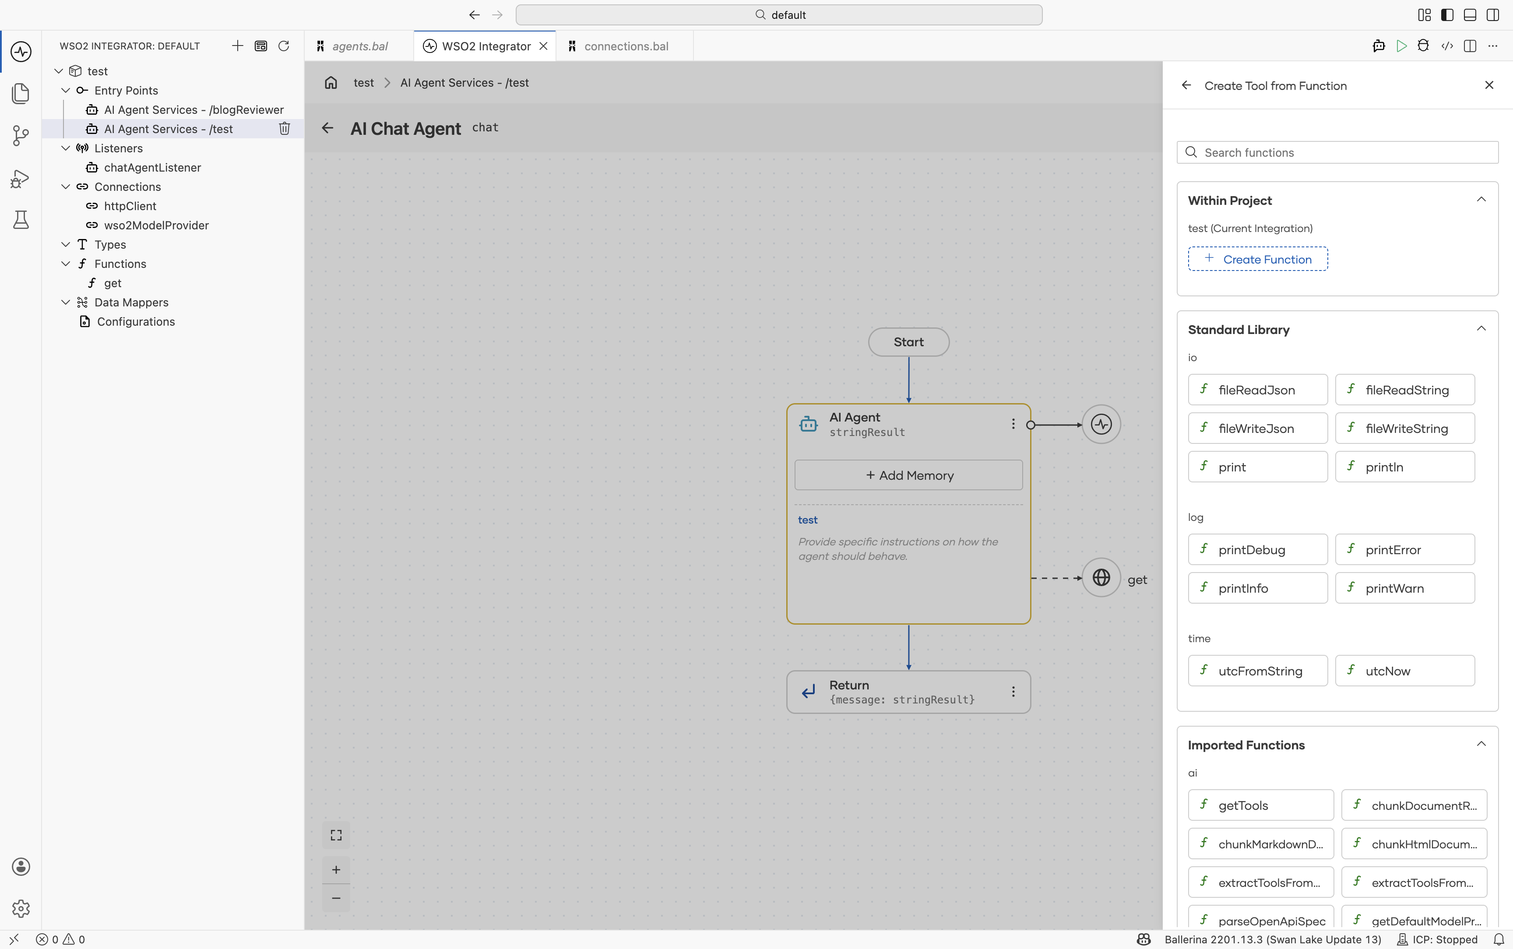Start debugging with bug icon

point(1424,46)
